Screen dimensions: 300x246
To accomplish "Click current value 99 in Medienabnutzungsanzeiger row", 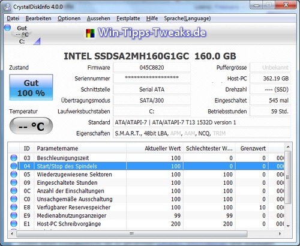I will [177, 215].
